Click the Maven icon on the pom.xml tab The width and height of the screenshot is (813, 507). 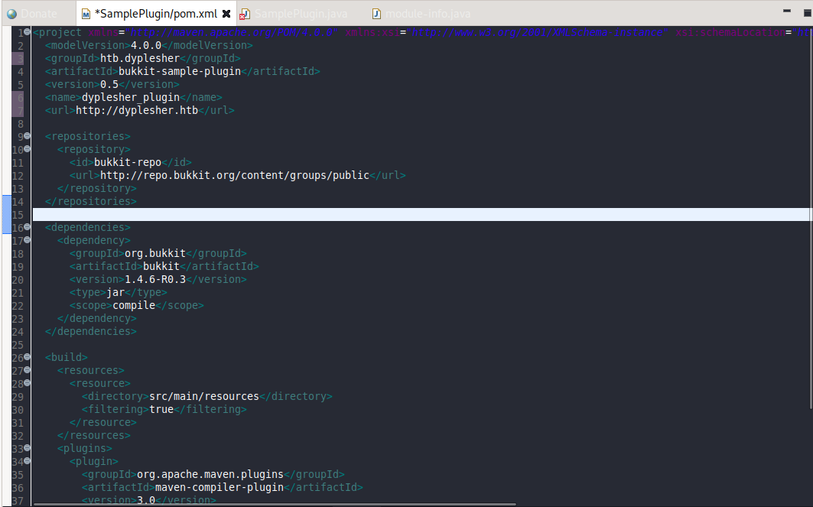pos(86,14)
